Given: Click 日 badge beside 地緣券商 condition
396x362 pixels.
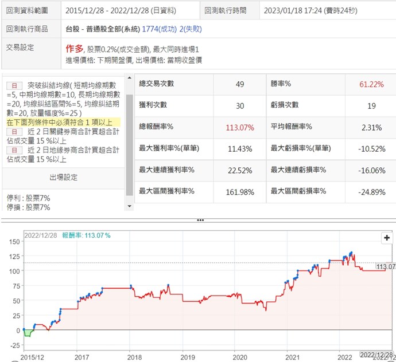Looking at the screenshot, I should point(14,151).
